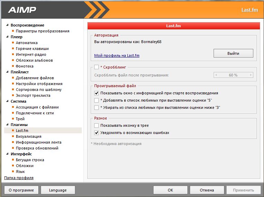Screen dimensions: 264x197
Task: Click the 60 % scrobble value field
Action: tap(233, 75)
